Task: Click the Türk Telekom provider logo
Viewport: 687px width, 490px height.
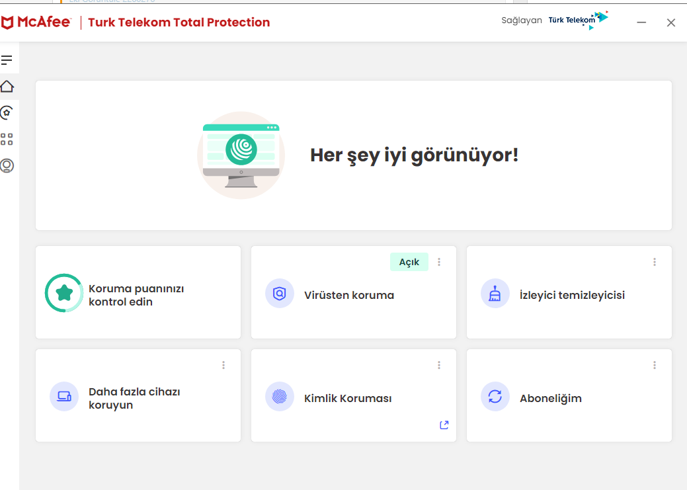Action: pos(579,20)
